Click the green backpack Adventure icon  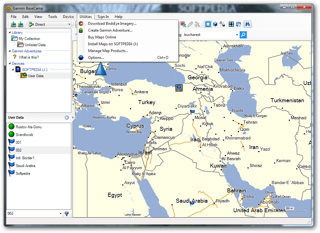pyautogui.click(x=81, y=30)
